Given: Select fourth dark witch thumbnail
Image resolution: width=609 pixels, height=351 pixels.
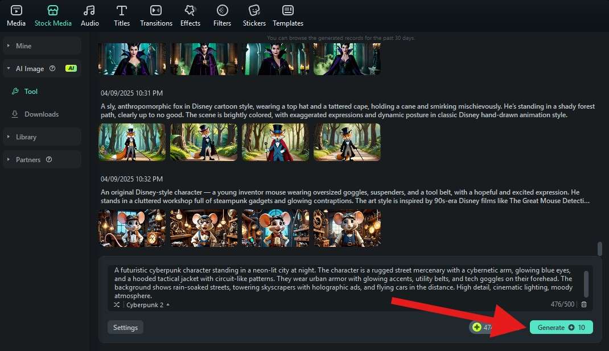Looking at the screenshot, I should tap(347, 59).
